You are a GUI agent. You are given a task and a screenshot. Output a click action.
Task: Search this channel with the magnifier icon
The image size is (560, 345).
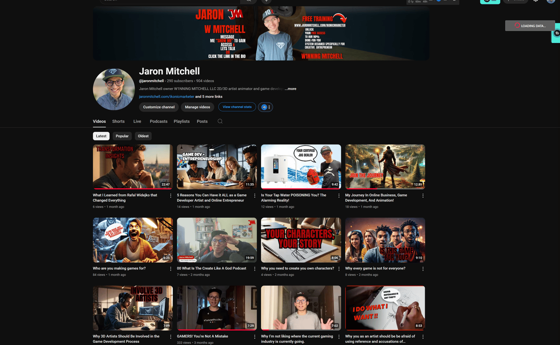[x=220, y=121]
